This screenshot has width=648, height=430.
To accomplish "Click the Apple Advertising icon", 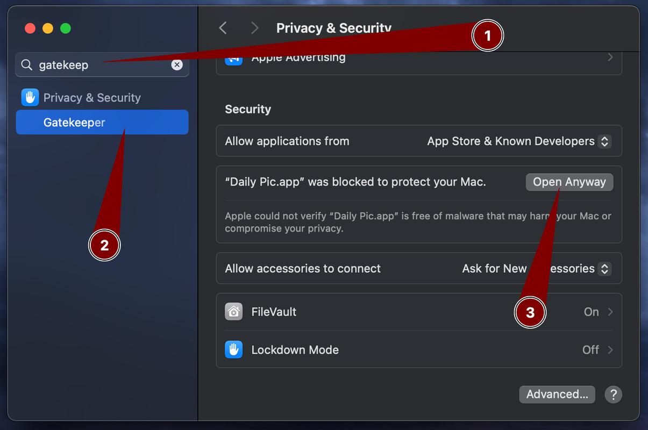I will 233,58.
